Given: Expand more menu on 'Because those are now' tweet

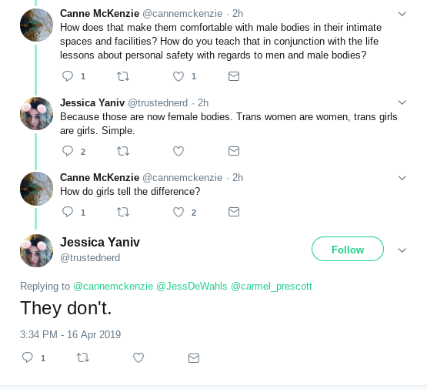Looking at the screenshot, I should [402, 102].
